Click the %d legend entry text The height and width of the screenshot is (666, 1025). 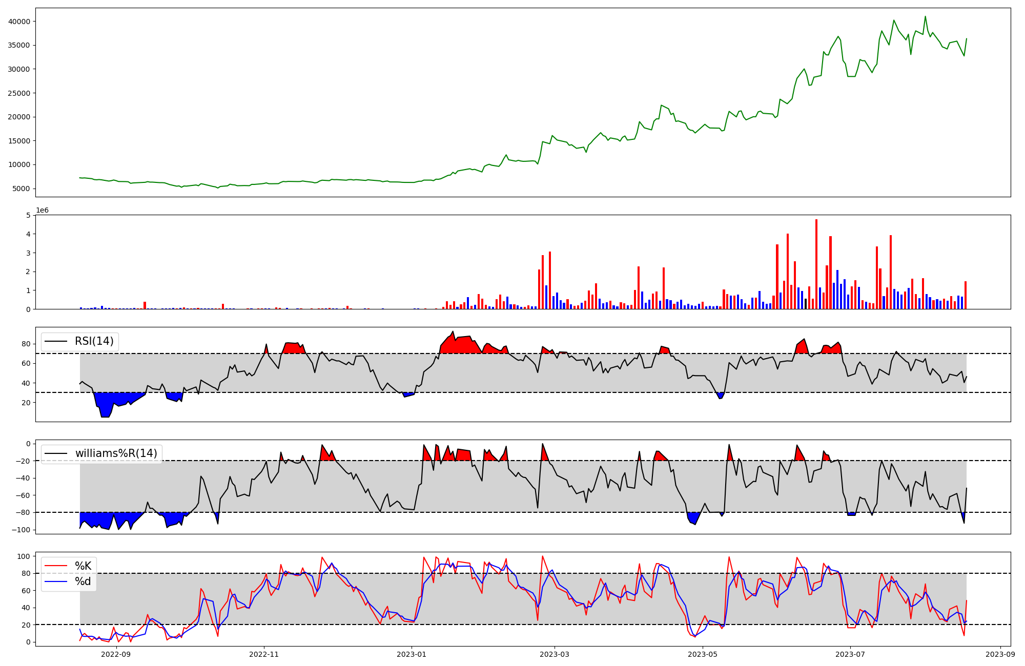pyautogui.click(x=83, y=581)
